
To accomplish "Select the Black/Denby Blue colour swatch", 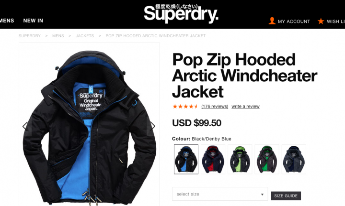I will point(186,159).
